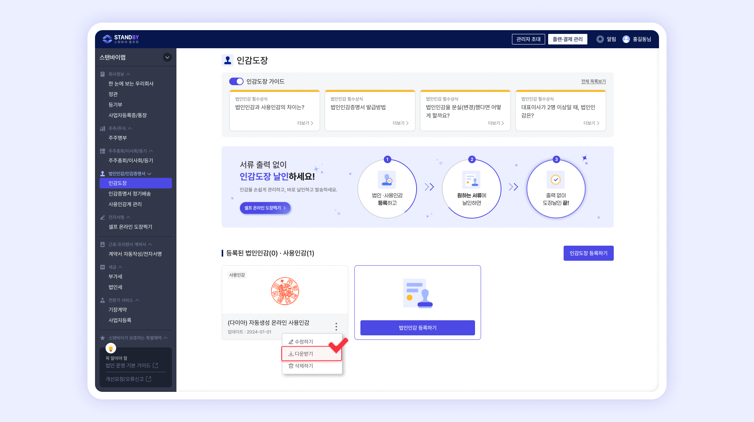Click the lightbulb tip icon
Viewport: 754px width, 422px height.
coord(111,348)
